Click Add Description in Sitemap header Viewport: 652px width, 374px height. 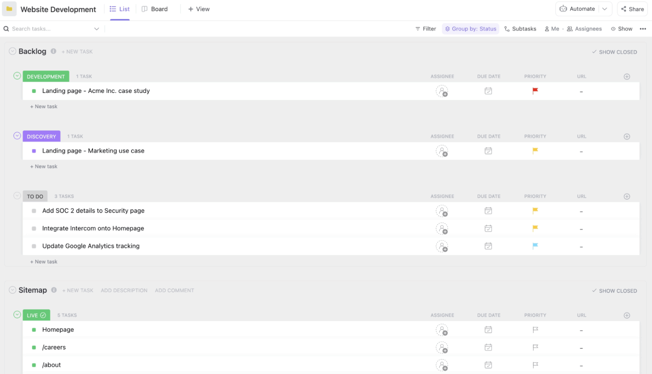(124, 291)
